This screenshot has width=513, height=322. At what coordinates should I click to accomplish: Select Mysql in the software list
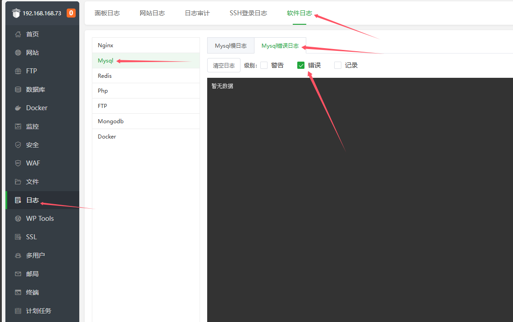tap(146, 61)
